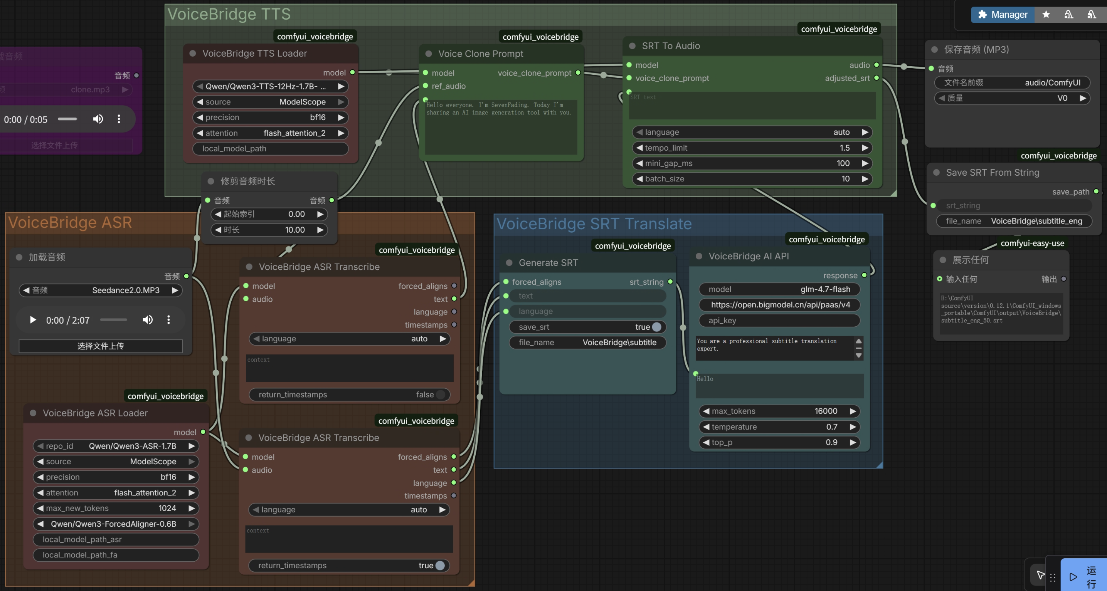Collapse the VoiceBridge TTS Loader node

point(193,54)
